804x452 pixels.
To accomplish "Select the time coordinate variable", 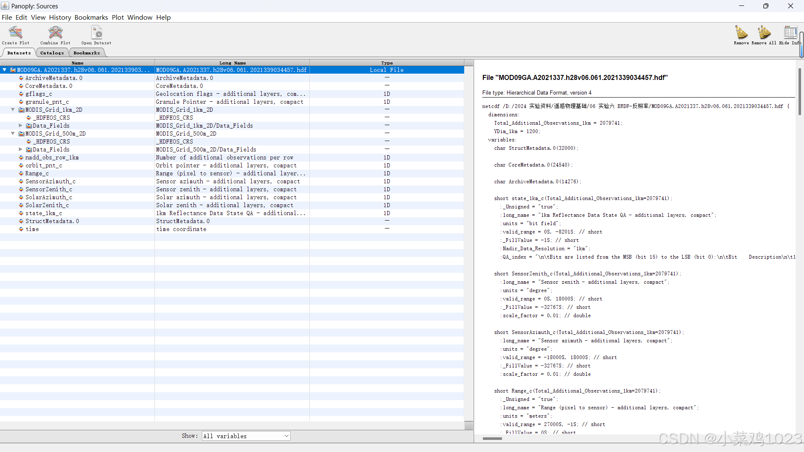I will click(x=32, y=229).
